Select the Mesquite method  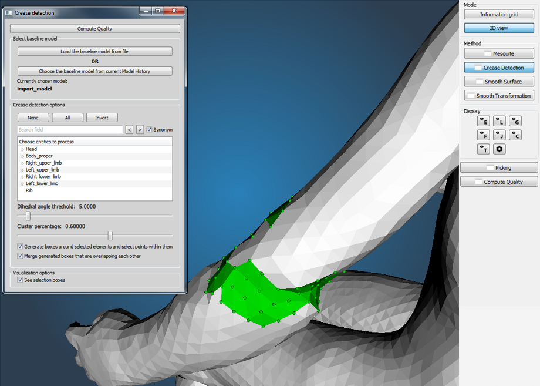tap(499, 53)
